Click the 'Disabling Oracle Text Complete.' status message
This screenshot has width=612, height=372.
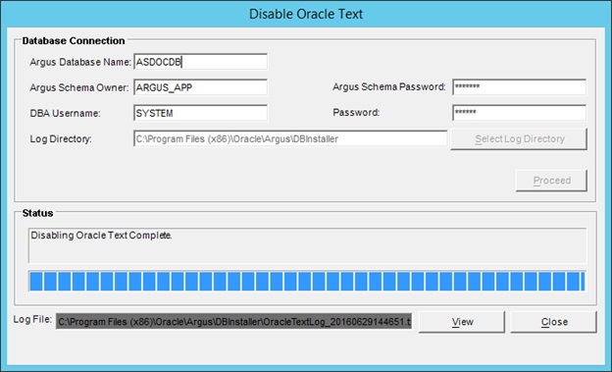click(101, 236)
